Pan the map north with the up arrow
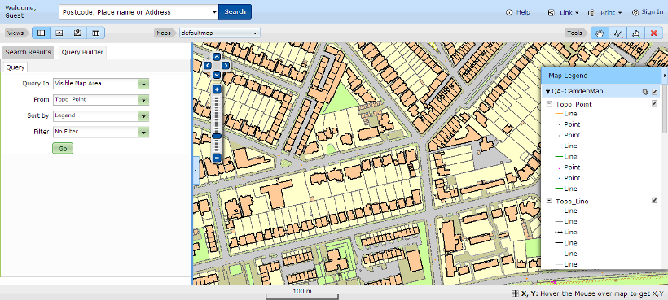Screen dimensions: 668x300 217,57
